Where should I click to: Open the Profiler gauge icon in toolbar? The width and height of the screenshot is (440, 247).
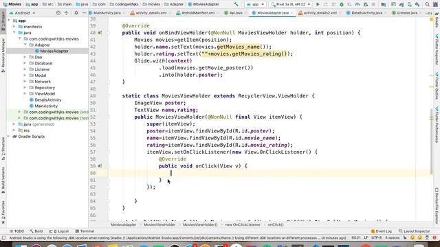(357, 5)
